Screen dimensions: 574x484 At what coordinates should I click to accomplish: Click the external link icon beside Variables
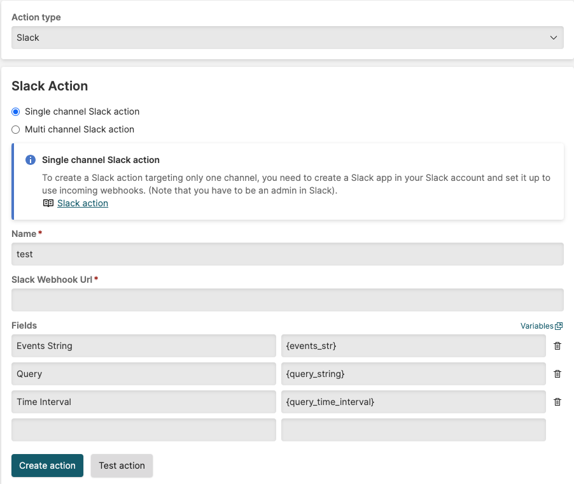(x=559, y=325)
